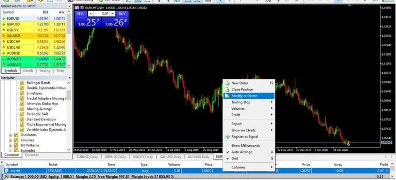Image resolution: width=396 pixels, height=180 pixels.
Task: Select AUDNZD row in Market Watch
Action: (x=34, y=59)
